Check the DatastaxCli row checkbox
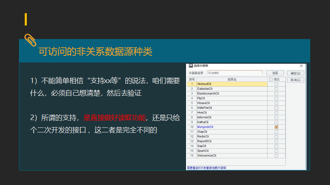The width and height of the screenshot is (330, 185). pyautogui.click(x=276, y=89)
